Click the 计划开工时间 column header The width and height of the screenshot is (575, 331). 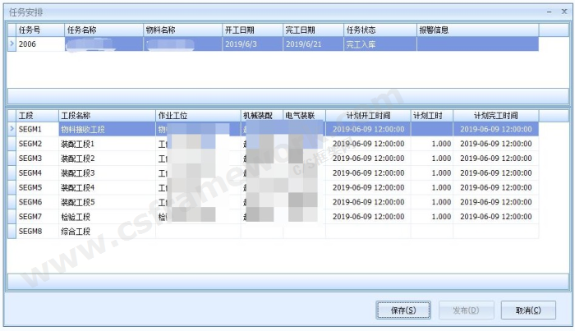pos(367,116)
